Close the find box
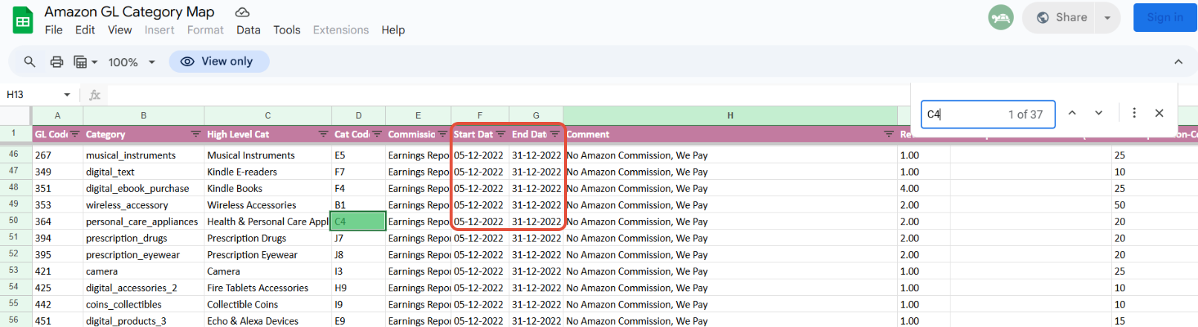The image size is (1198, 327). tap(1159, 113)
